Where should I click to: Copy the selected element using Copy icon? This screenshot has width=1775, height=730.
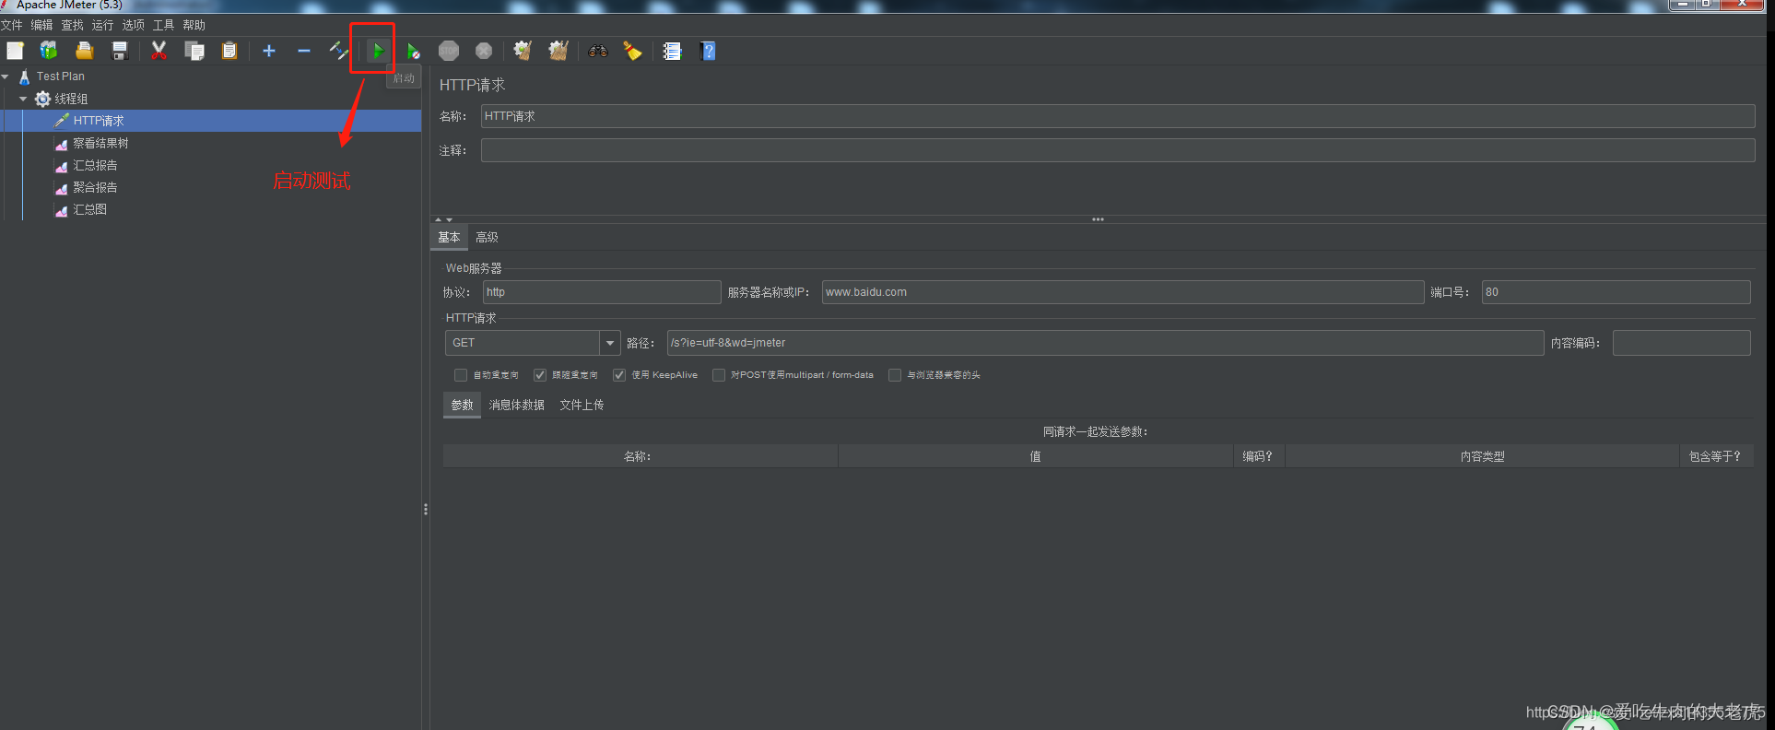pyautogui.click(x=194, y=51)
